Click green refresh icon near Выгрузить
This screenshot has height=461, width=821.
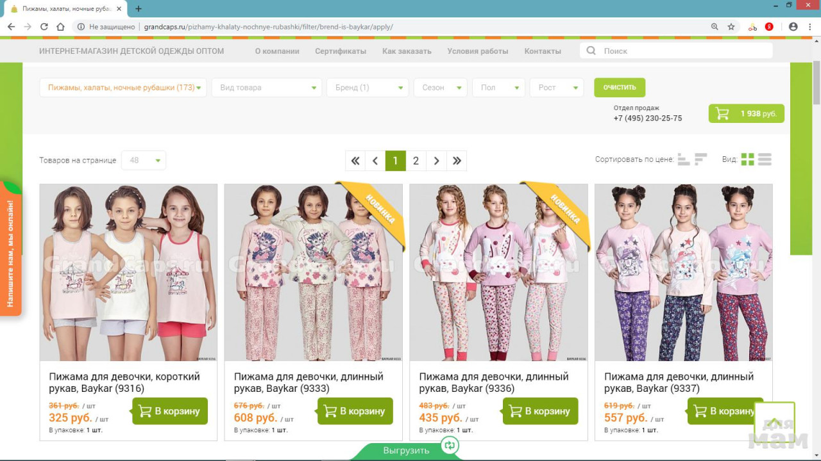[450, 446]
